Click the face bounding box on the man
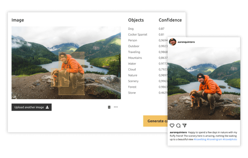Viewport: 248px width, 158px height. tap(63, 59)
